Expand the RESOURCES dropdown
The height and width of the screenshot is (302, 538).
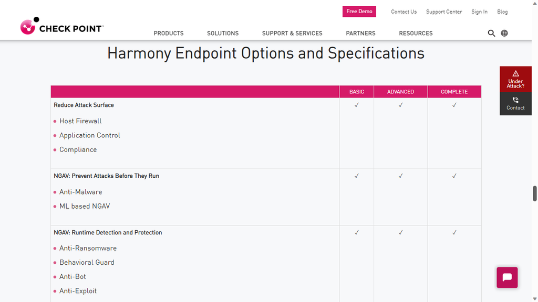[x=416, y=33]
